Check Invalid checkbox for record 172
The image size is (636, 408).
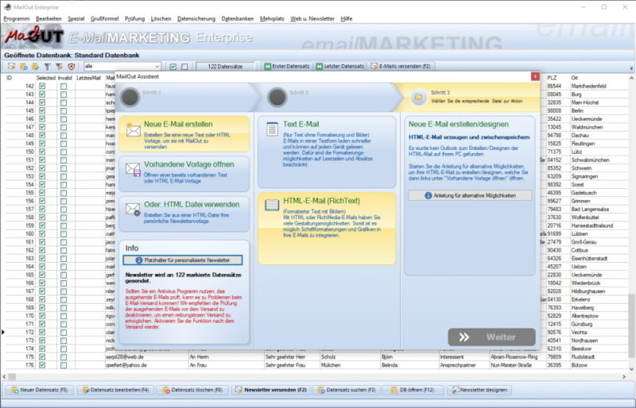pos(64,333)
